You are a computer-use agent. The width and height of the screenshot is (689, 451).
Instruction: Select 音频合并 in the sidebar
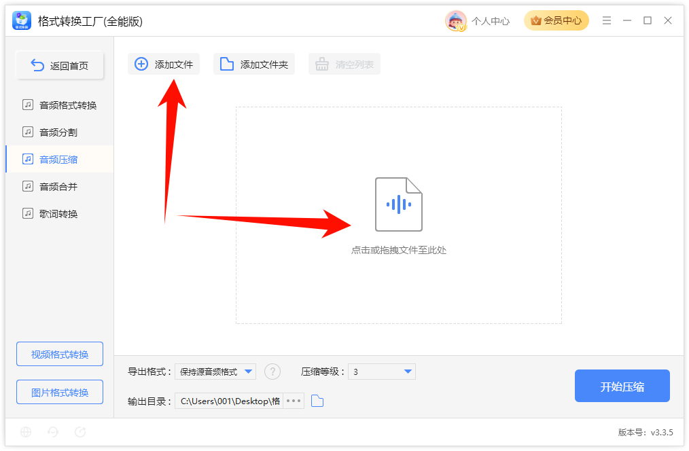(60, 187)
